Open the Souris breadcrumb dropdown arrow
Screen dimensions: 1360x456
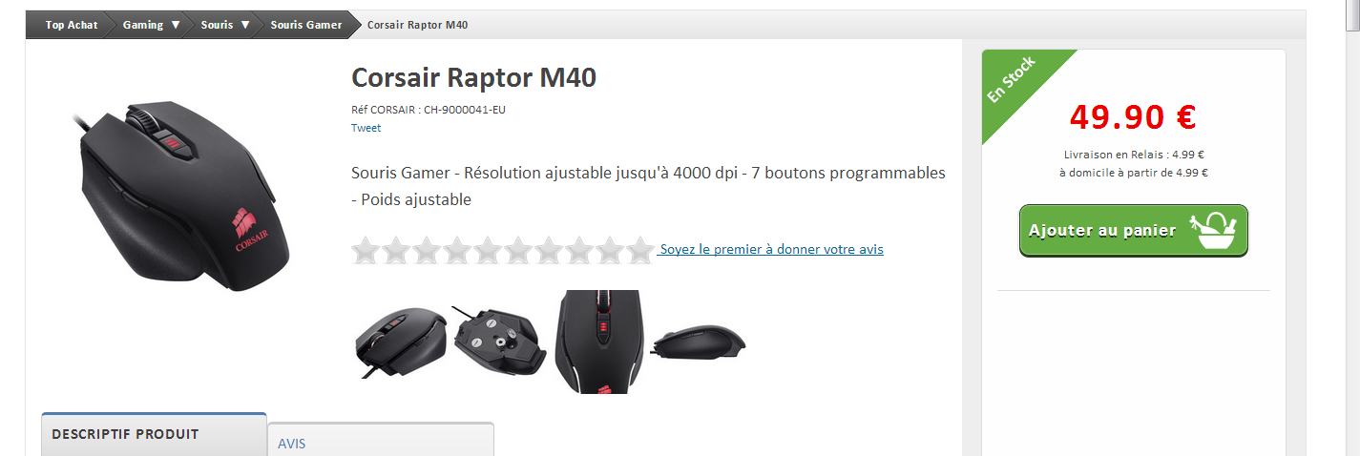pos(245,25)
